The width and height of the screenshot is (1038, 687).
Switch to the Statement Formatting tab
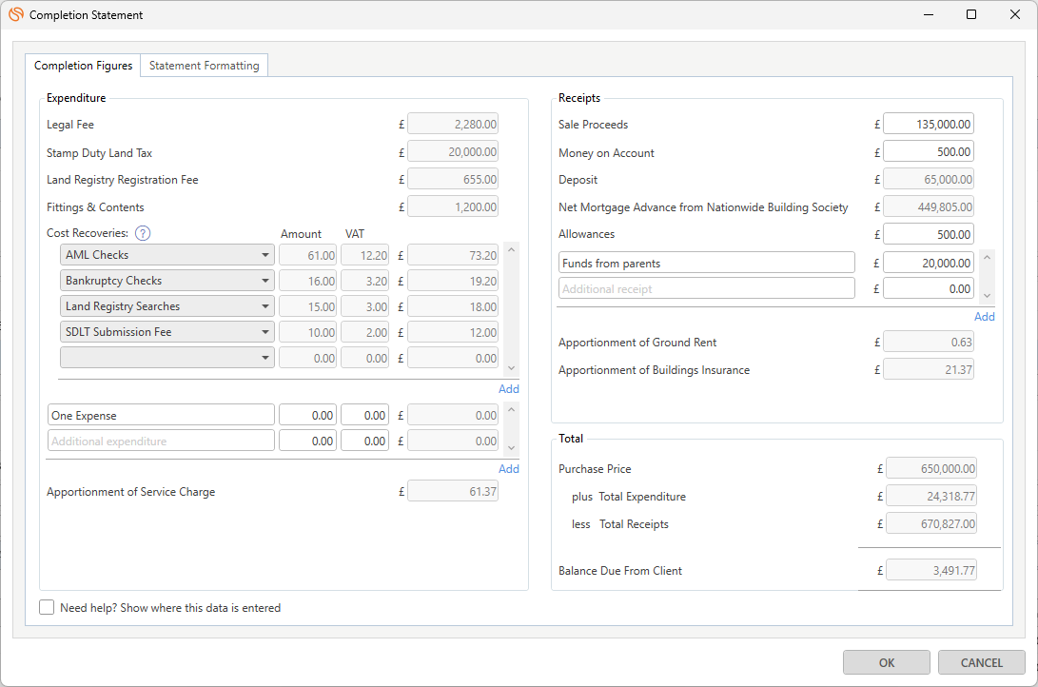point(204,66)
